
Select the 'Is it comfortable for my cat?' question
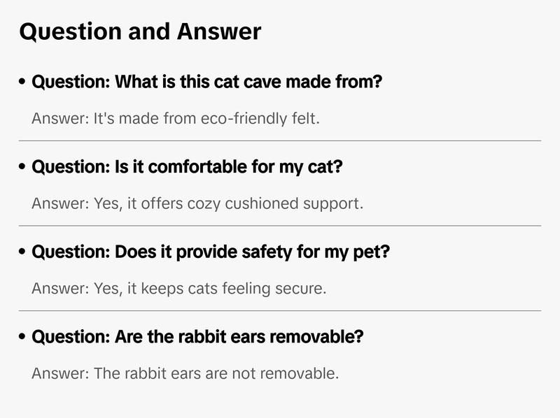click(188, 168)
